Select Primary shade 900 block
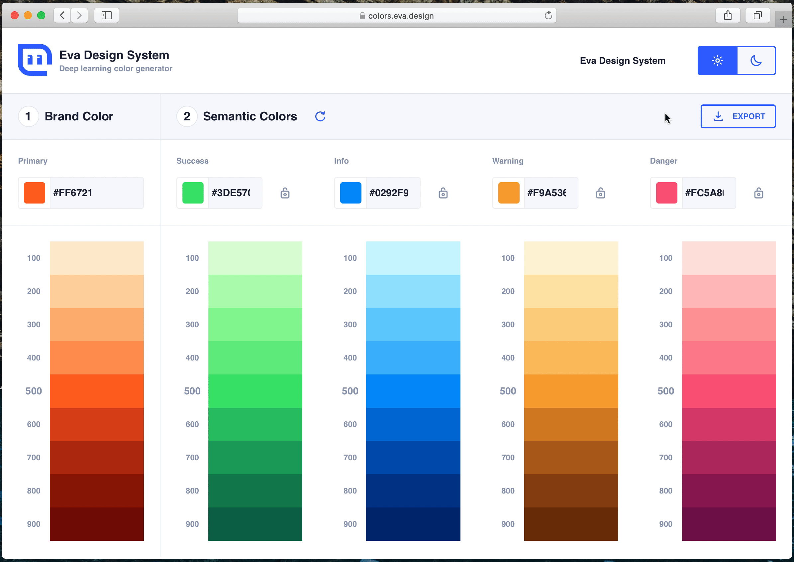This screenshot has width=794, height=562. tap(97, 524)
